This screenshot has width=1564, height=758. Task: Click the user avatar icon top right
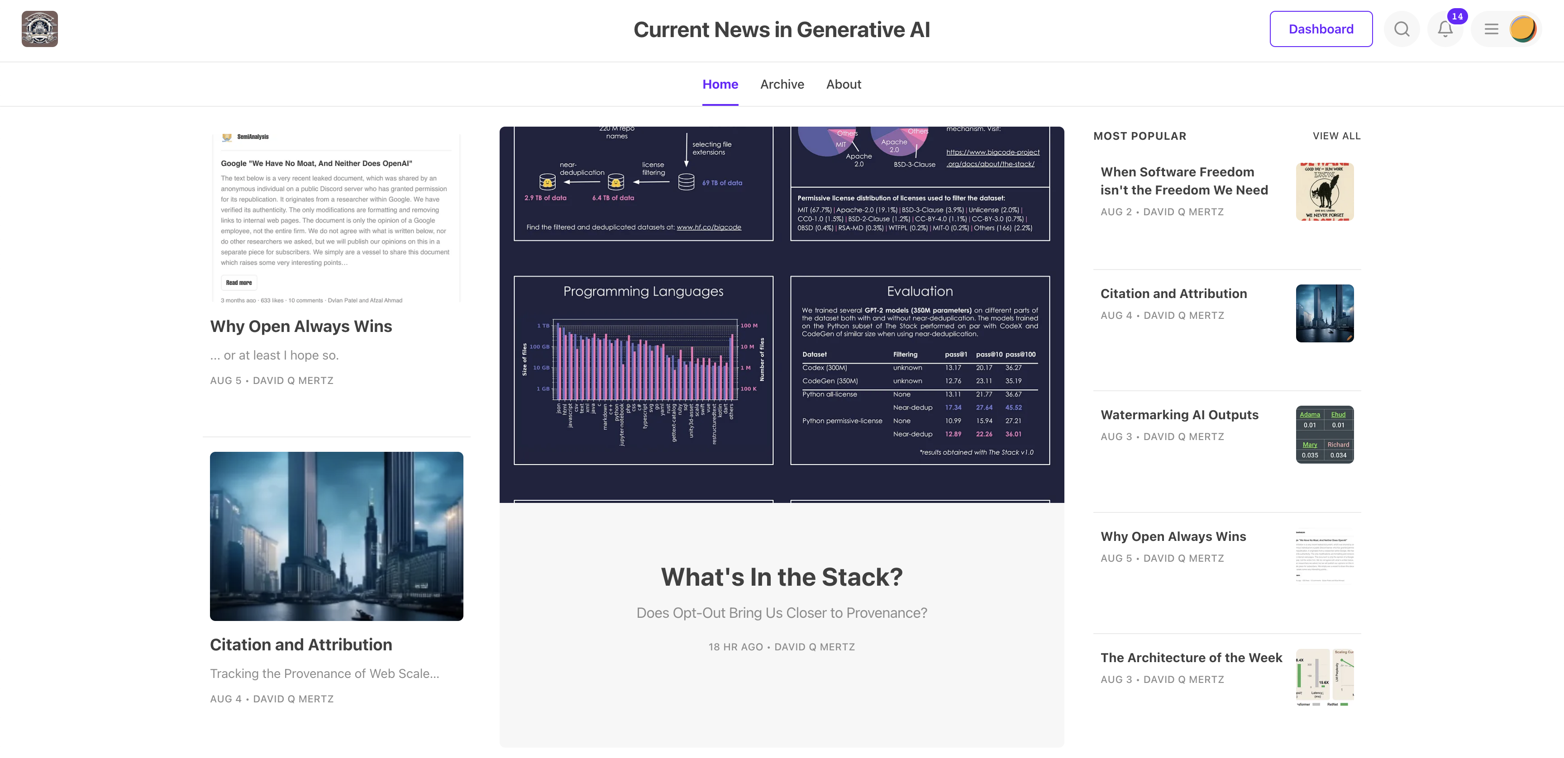coord(1524,28)
